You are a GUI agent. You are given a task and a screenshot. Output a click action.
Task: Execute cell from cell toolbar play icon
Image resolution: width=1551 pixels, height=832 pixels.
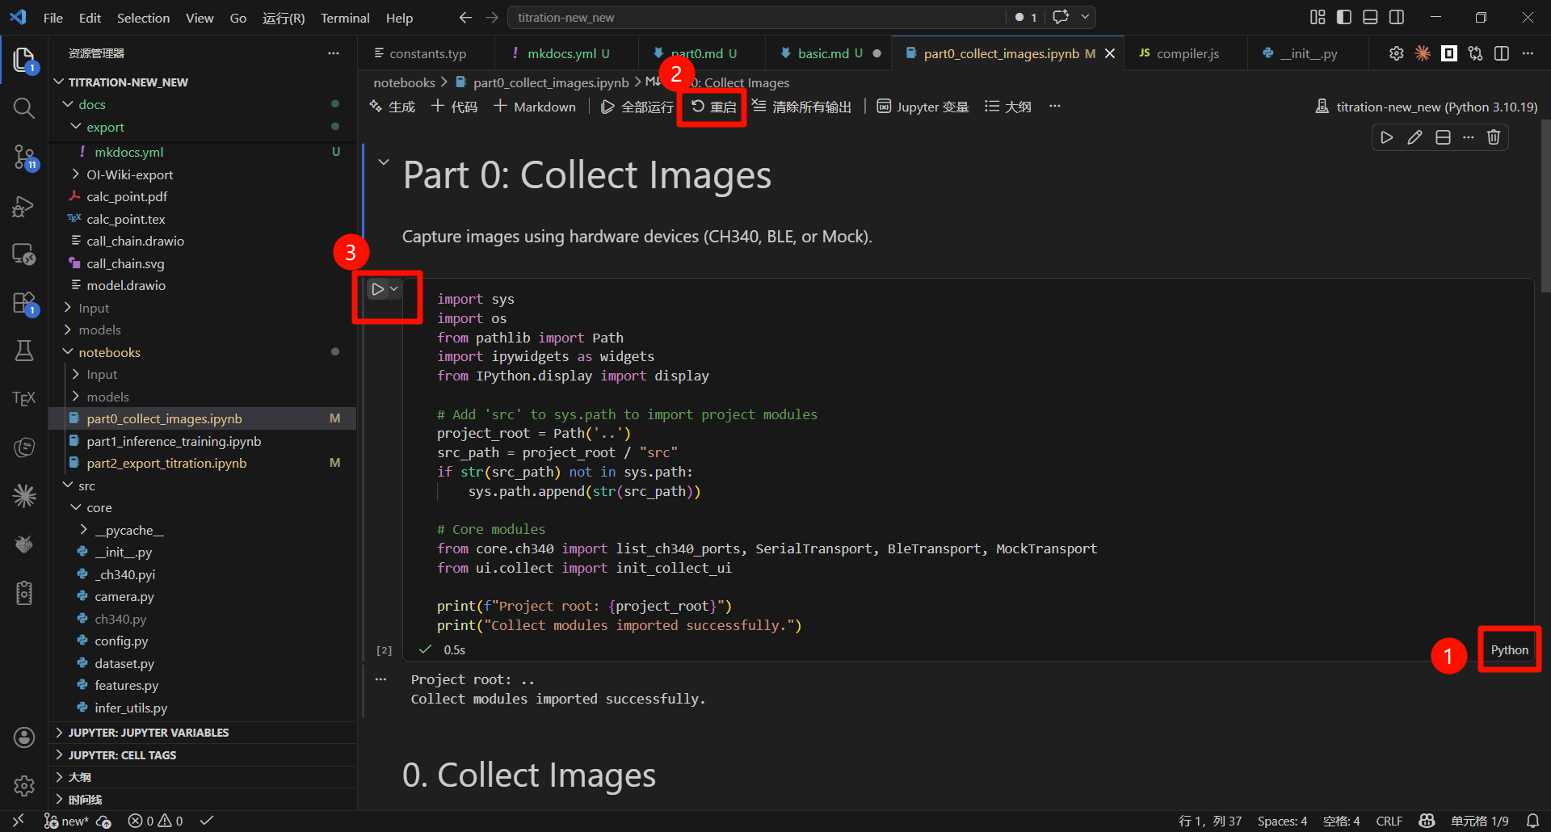point(1387,137)
